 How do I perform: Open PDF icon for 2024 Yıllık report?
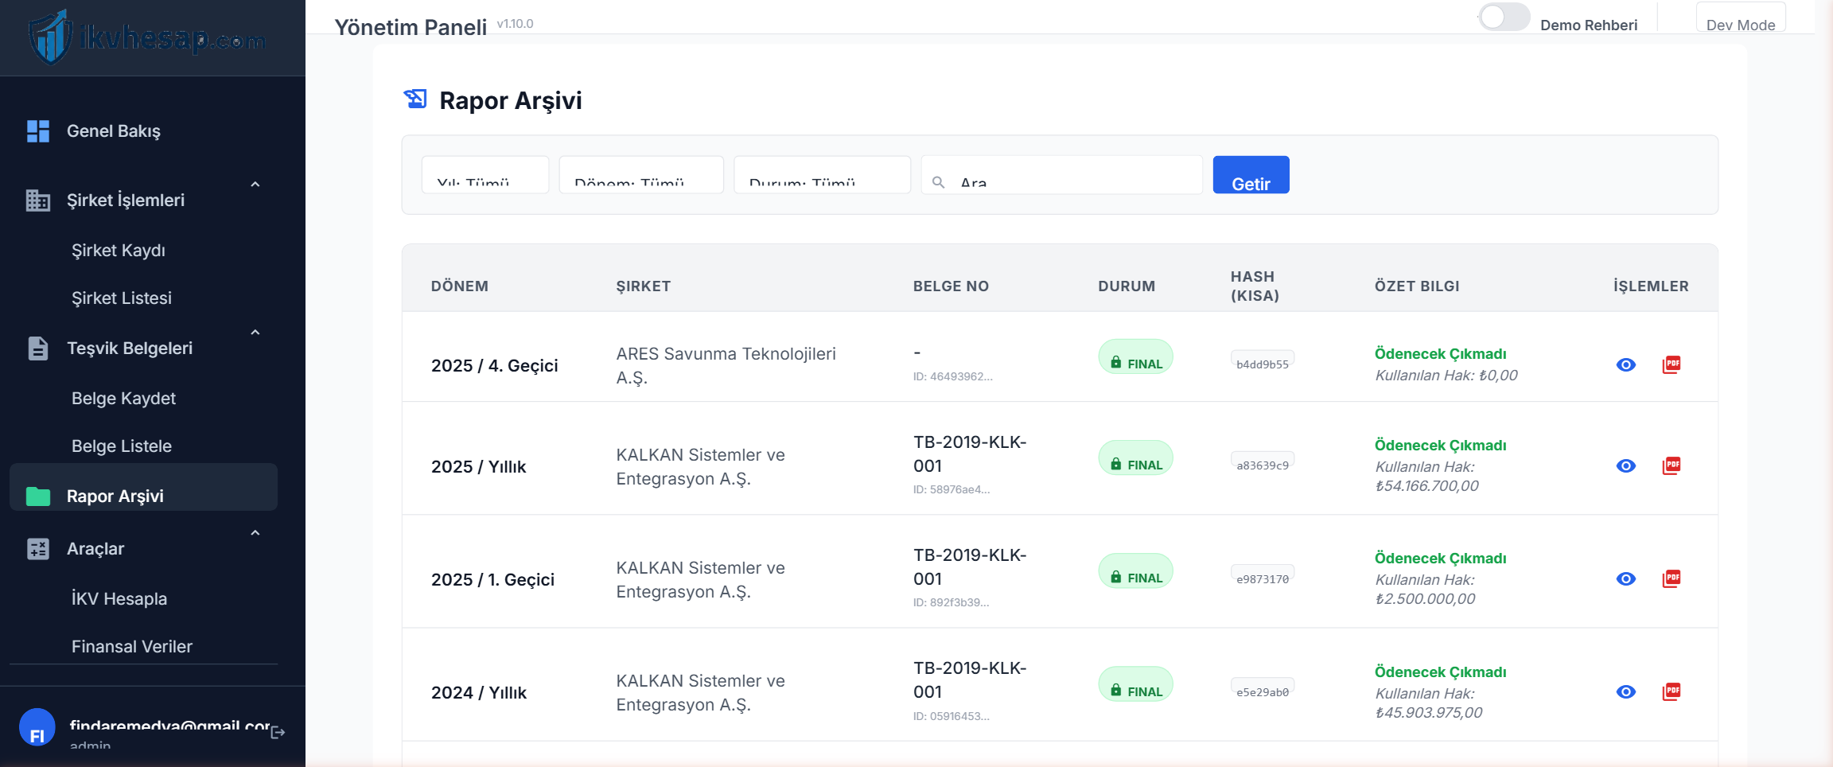point(1671,691)
